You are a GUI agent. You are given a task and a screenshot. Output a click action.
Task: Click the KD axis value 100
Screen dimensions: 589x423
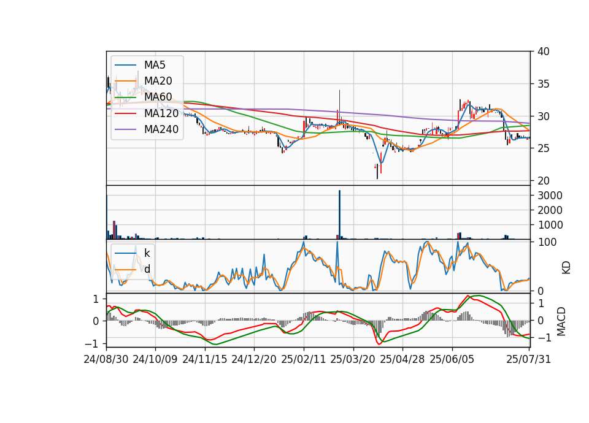(x=546, y=242)
